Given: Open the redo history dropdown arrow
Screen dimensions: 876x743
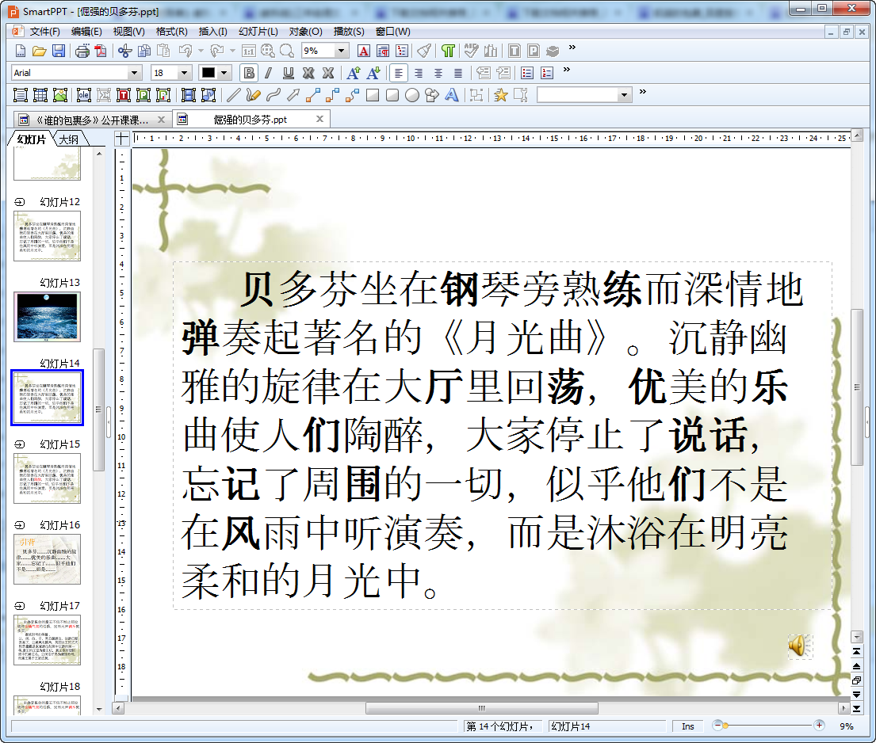Looking at the screenshot, I should (232, 51).
